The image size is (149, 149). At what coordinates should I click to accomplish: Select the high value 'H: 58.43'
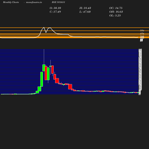[x=85, y=8]
